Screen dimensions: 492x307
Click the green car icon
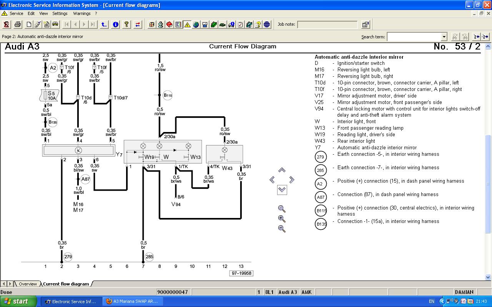(x=223, y=25)
